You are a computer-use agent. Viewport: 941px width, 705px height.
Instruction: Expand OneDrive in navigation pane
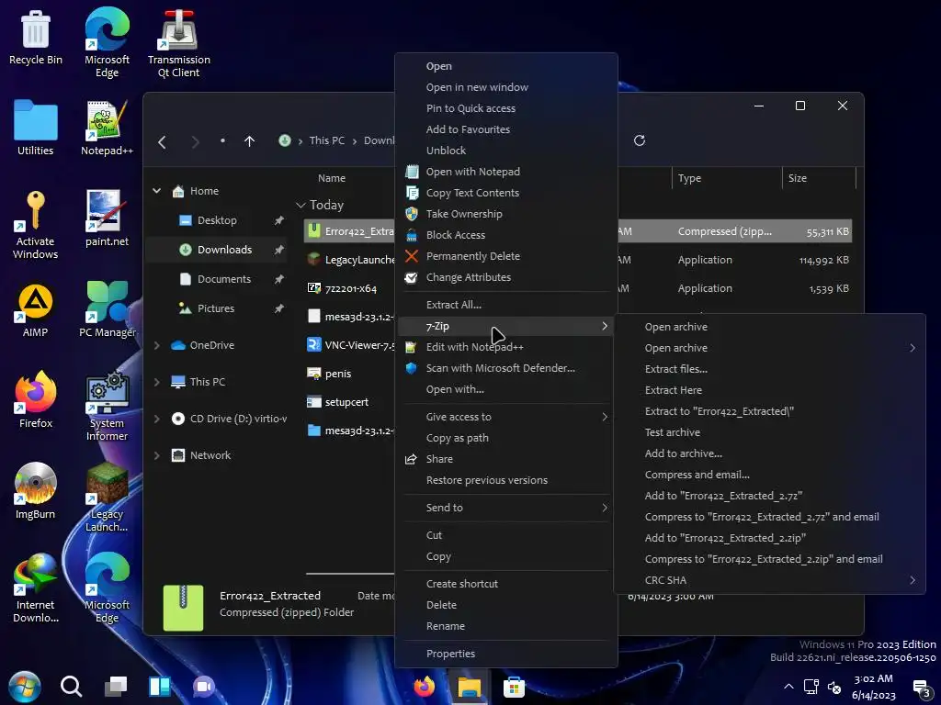156,345
